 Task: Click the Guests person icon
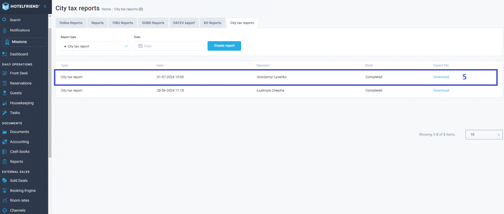coord(5,93)
